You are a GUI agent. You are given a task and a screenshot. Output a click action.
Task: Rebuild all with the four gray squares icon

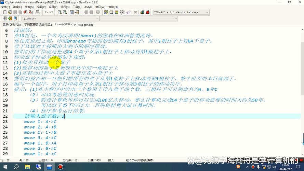tap(121, 12)
